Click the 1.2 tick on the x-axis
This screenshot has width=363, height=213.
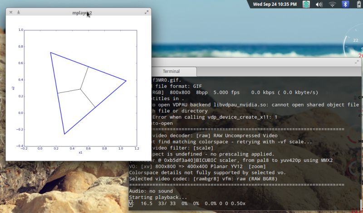point(137,149)
